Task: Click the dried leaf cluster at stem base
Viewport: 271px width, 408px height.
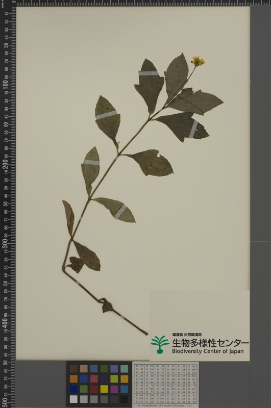Action: pos(107,305)
